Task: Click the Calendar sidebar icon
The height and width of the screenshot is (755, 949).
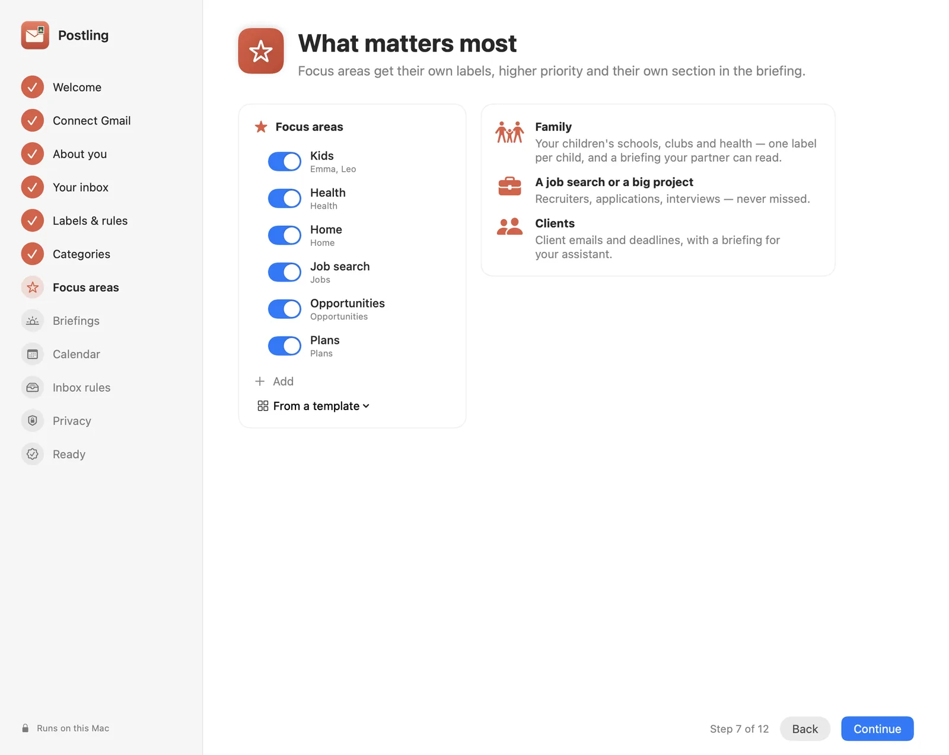Action: 33,354
